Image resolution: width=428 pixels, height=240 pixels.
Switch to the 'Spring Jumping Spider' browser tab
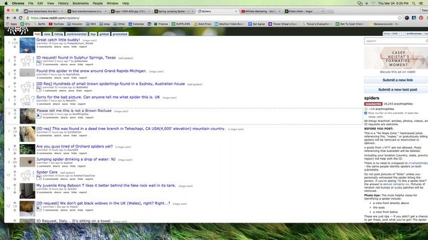174,11
